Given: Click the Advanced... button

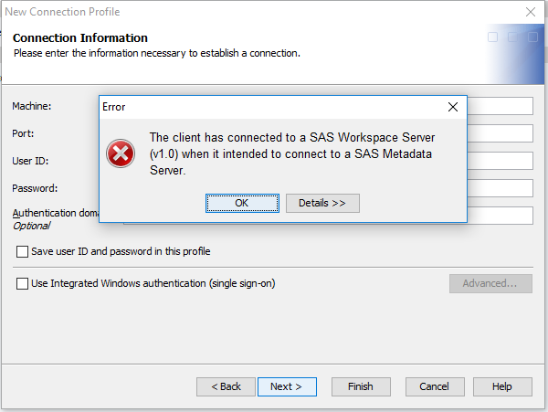Looking at the screenshot, I should [490, 283].
